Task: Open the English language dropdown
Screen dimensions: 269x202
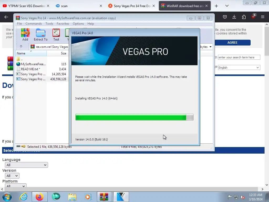Action: coord(239,68)
